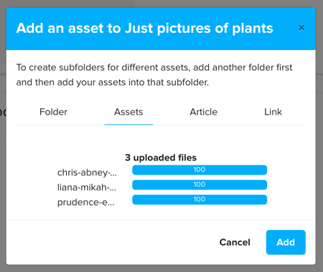Select the Assets tab
This screenshot has width=323, height=272.
click(128, 112)
